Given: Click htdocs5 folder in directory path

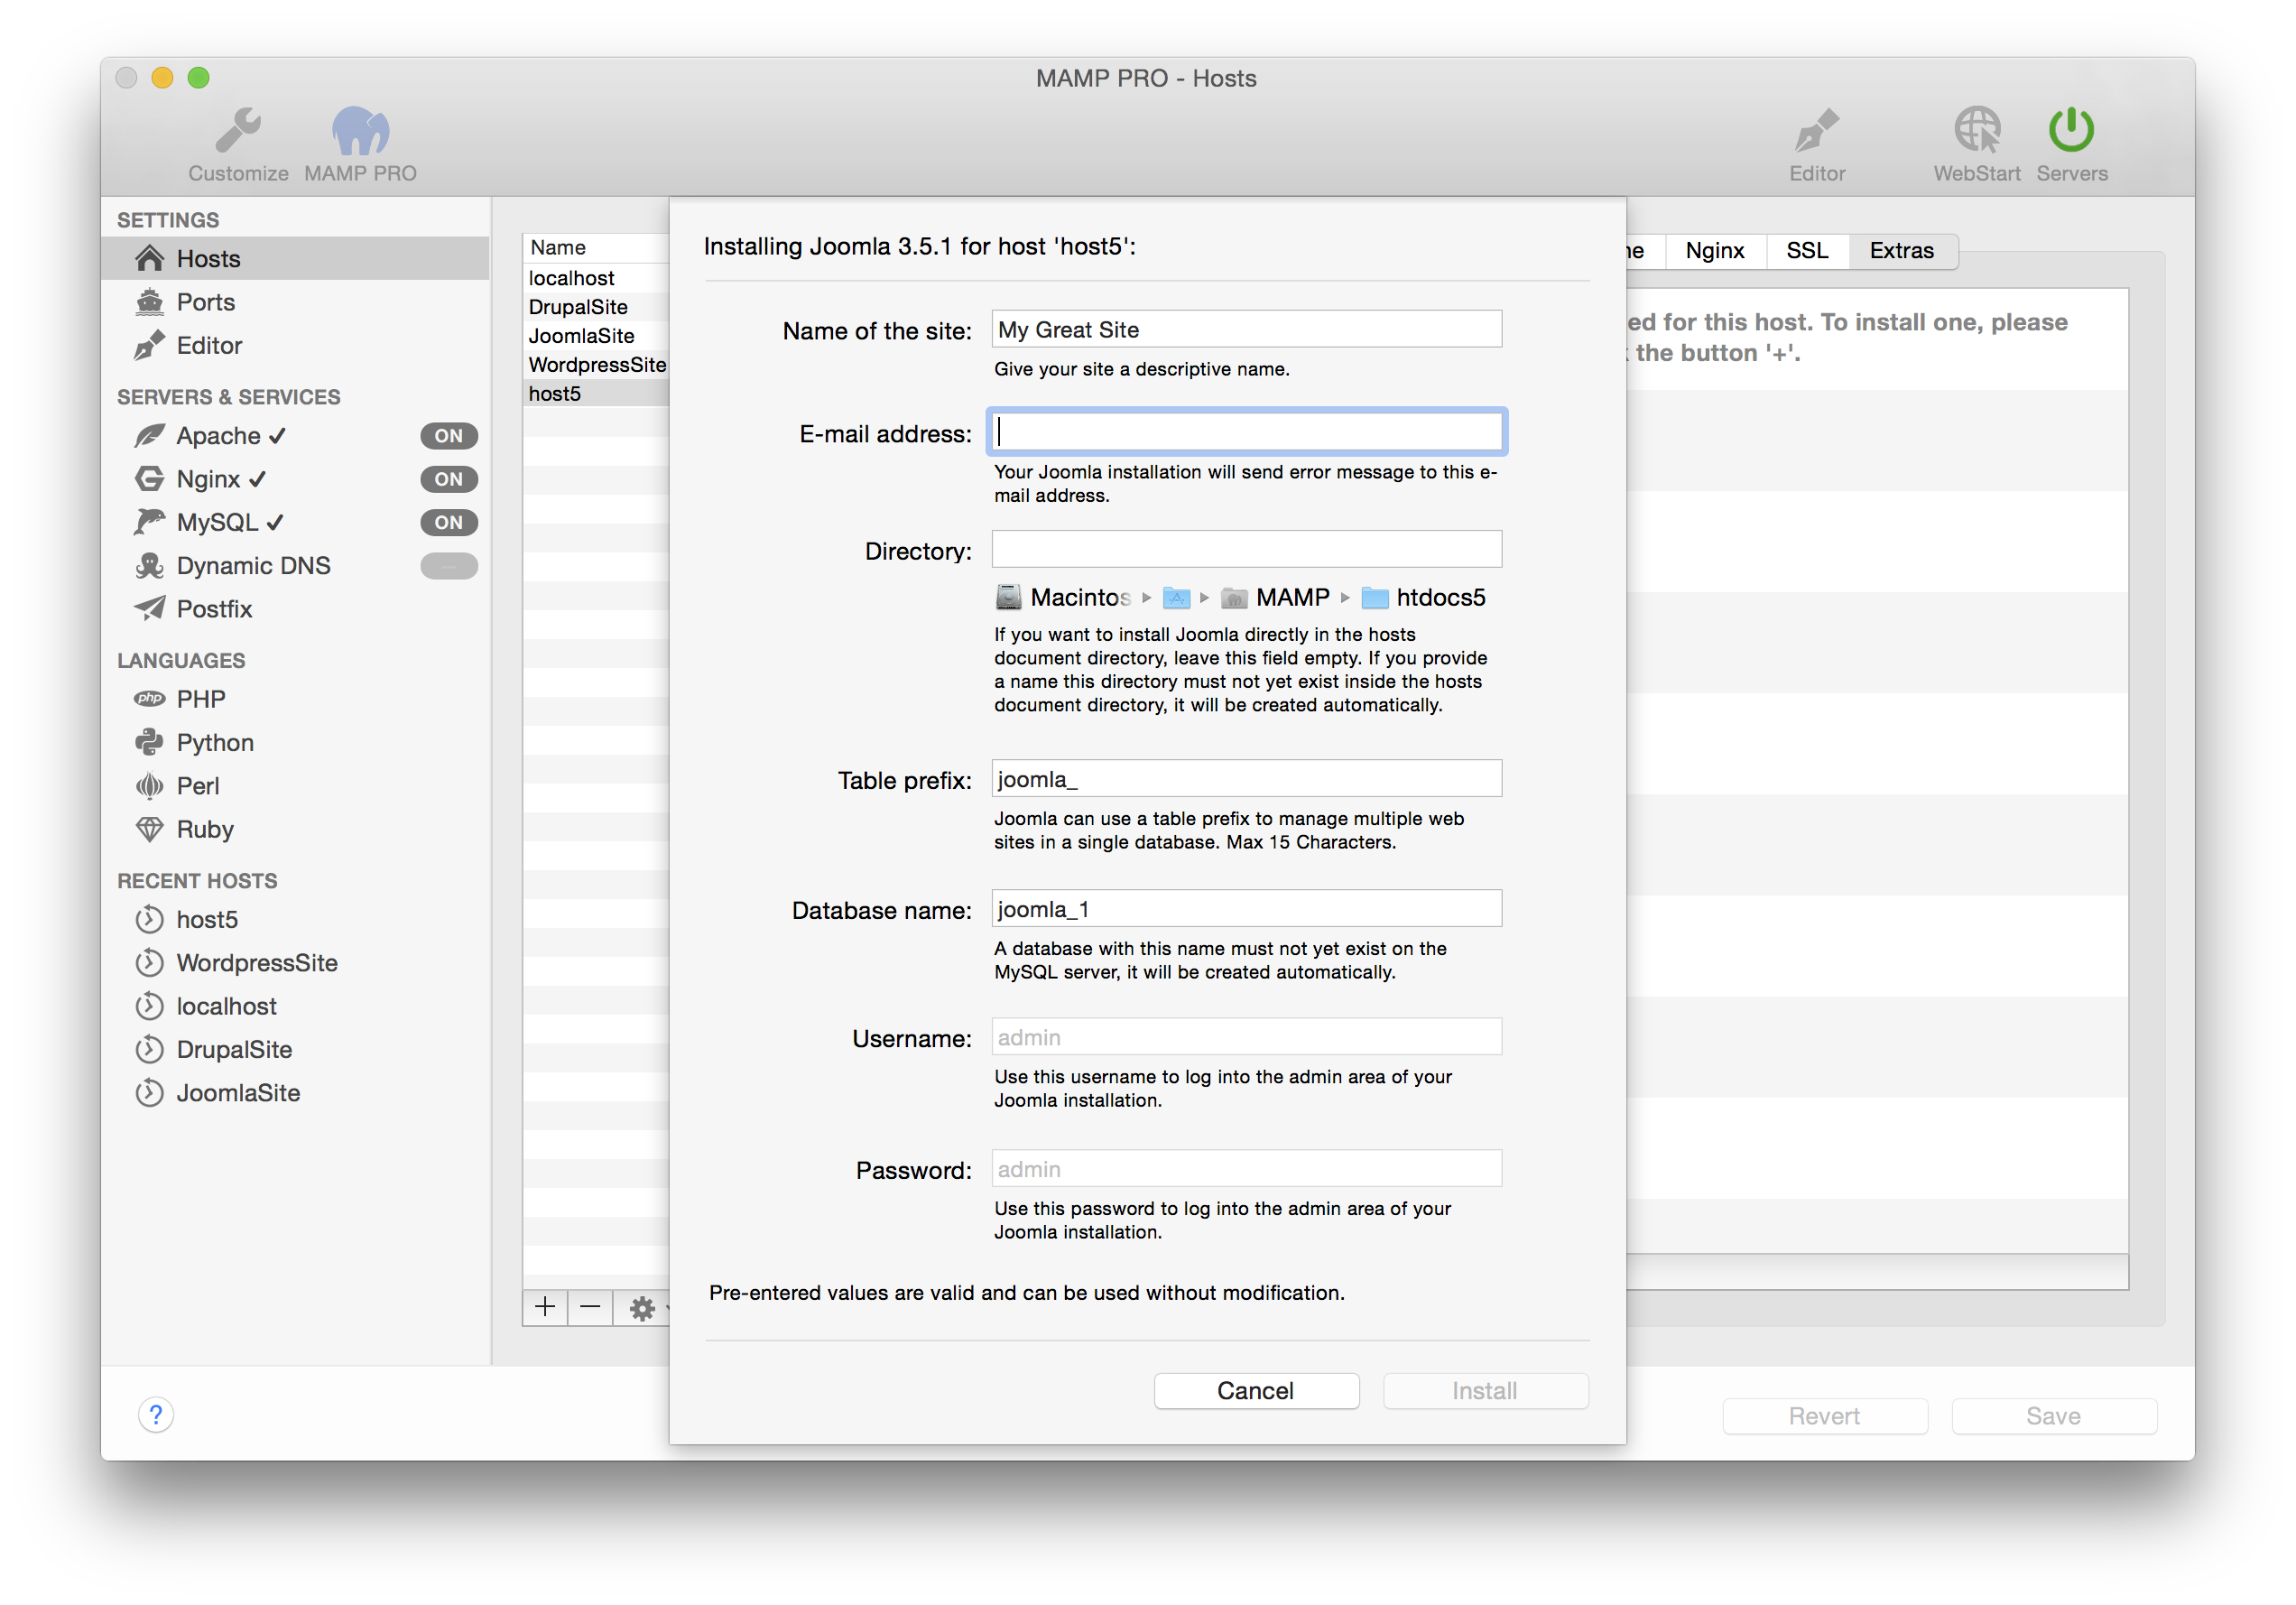Looking at the screenshot, I should tap(1424, 597).
